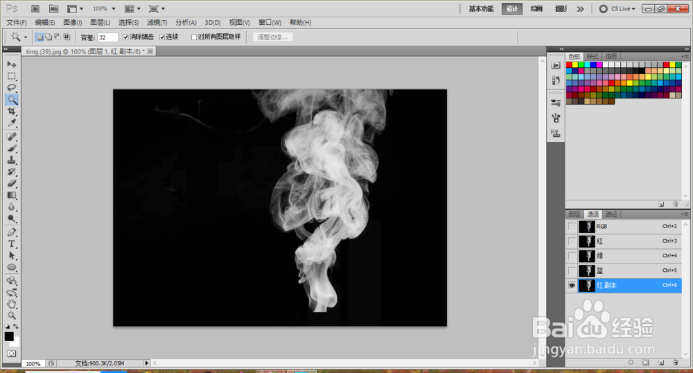Select the Crop tool
Image resolution: width=693 pixels, height=373 pixels.
coord(12,112)
